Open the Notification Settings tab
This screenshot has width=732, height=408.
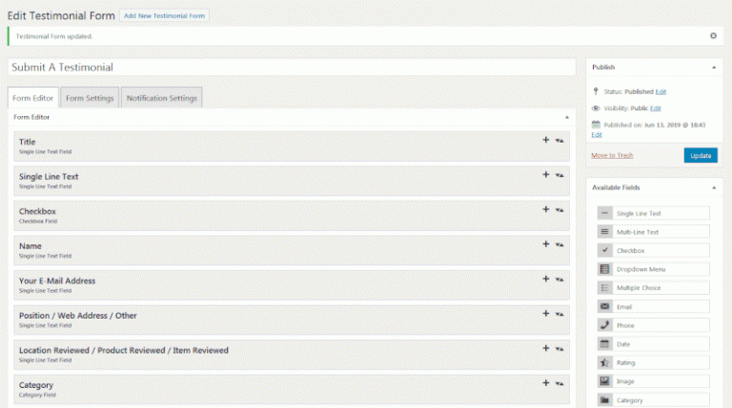161,98
